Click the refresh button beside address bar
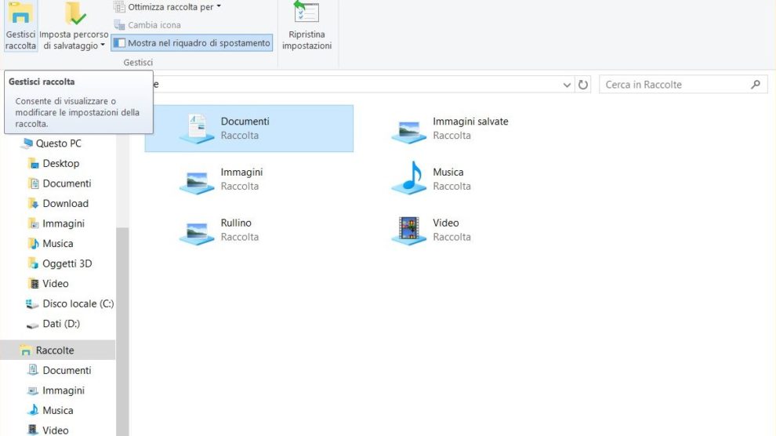This screenshot has width=776, height=436. (582, 85)
